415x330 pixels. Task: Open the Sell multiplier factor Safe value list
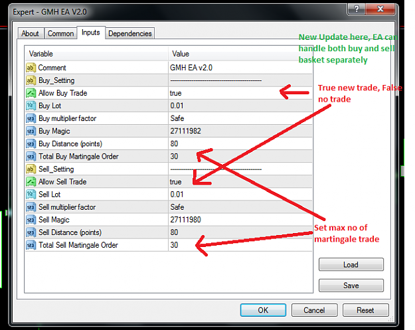pyautogui.click(x=177, y=207)
